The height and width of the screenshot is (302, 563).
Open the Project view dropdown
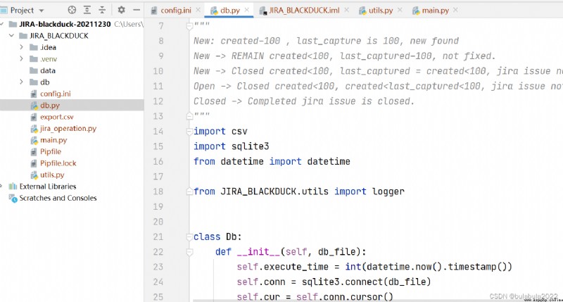pos(42,11)
